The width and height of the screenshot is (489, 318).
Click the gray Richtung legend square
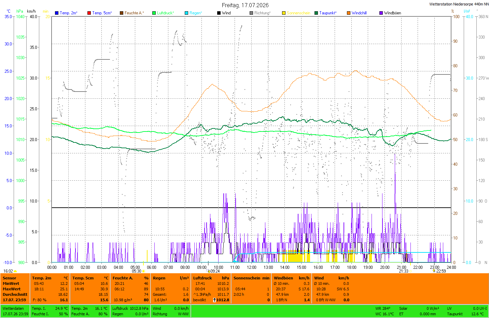coord(251,13)
